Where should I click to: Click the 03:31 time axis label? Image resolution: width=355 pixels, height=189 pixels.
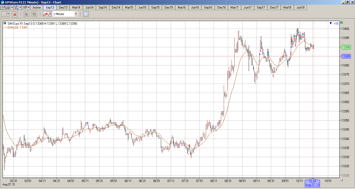pyautogui.click(x=14, y=181)
